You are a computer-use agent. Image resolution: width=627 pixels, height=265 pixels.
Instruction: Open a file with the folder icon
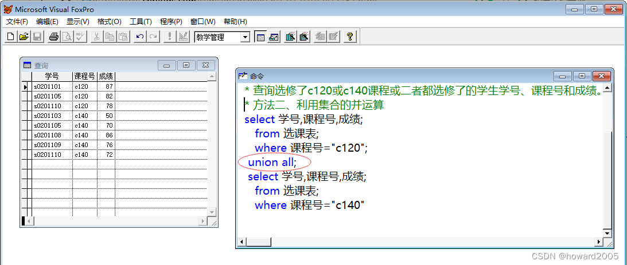(x=24, y=37)
